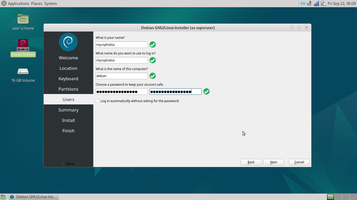Go to the Partitions step in sidebar
Screen dimensions: 357x200
(x=68, y=89)
